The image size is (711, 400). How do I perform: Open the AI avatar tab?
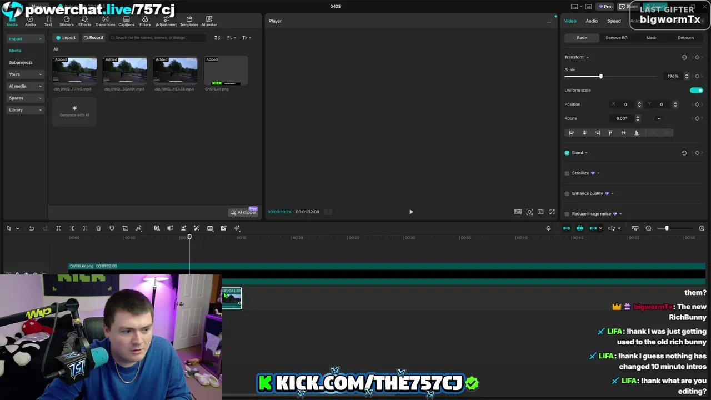(x=209, y=22)
